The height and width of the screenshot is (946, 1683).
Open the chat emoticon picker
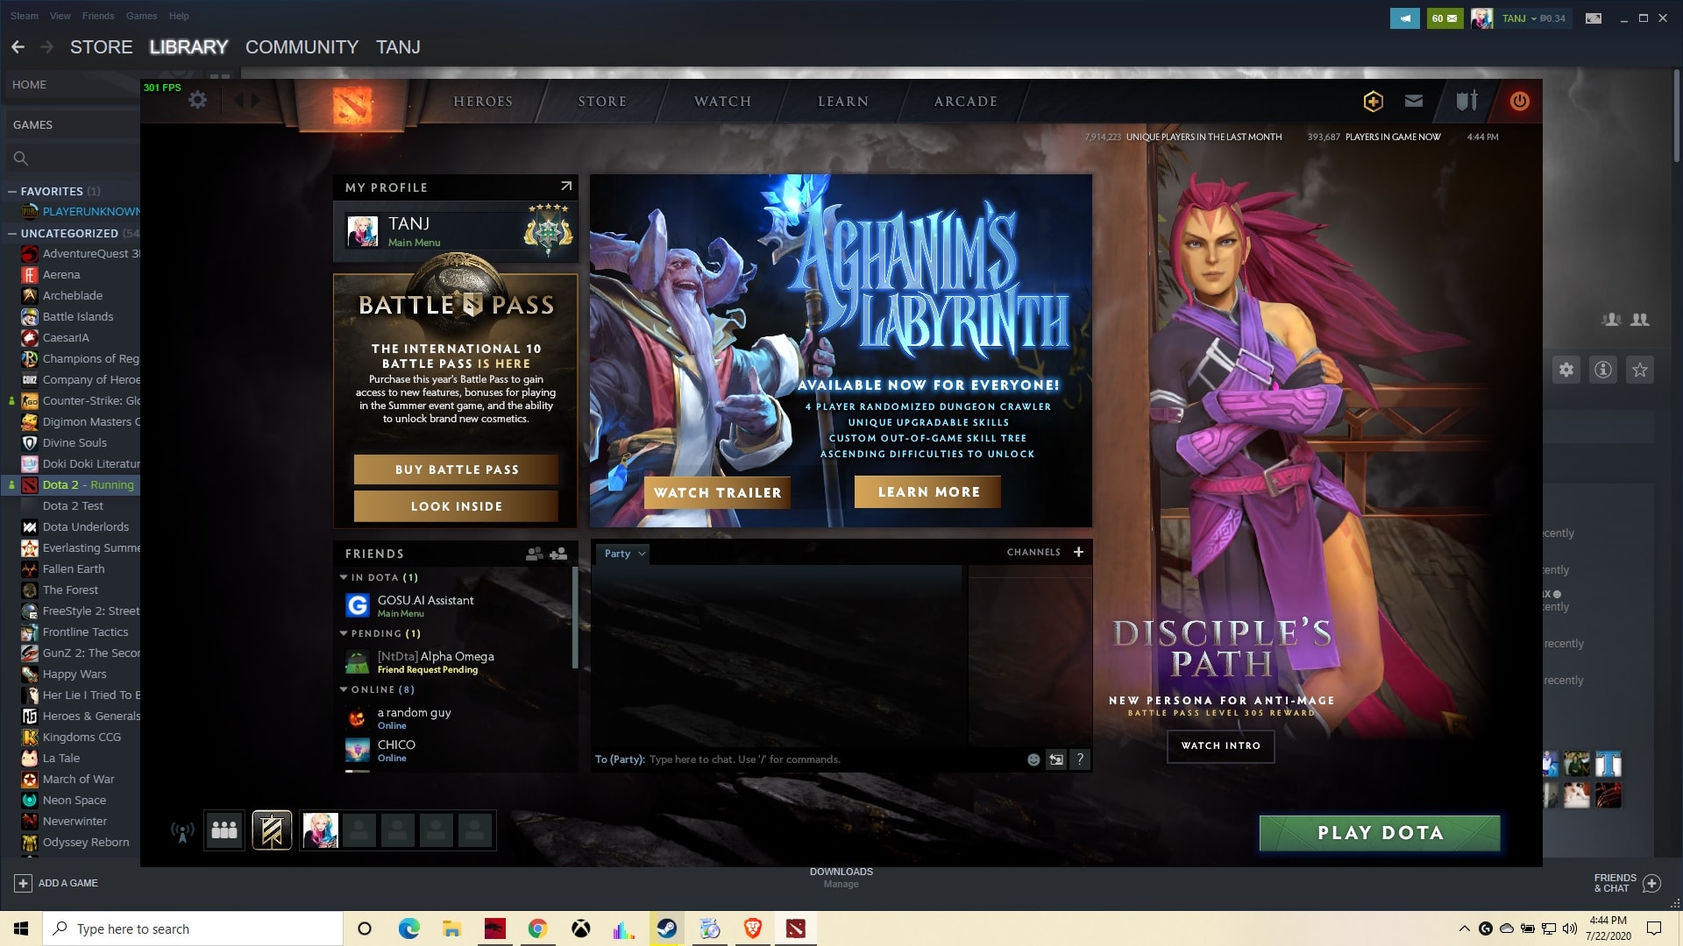point(1033,759)
